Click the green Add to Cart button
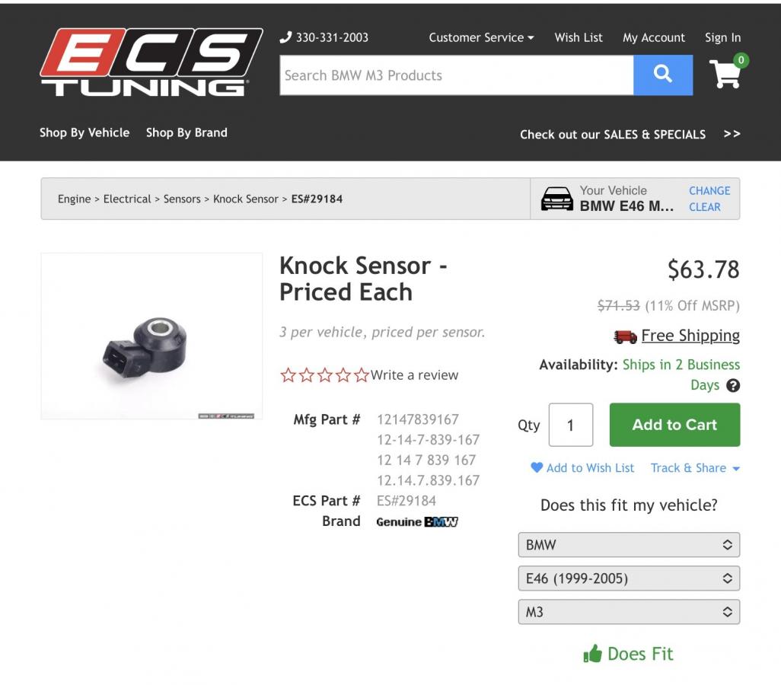Image resolution: width=781 pixels, height=685 pixels. coord(674,425)
